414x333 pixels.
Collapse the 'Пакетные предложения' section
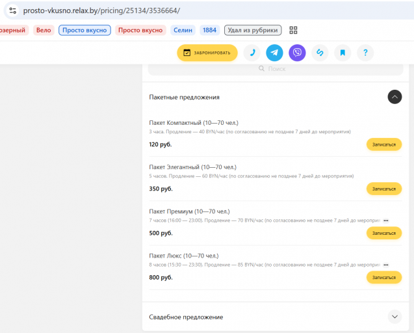click(395, 97)
